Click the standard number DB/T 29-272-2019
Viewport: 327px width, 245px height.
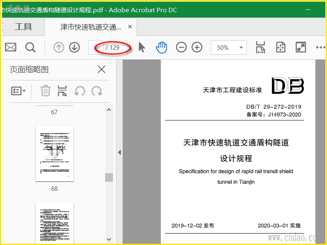273,107
